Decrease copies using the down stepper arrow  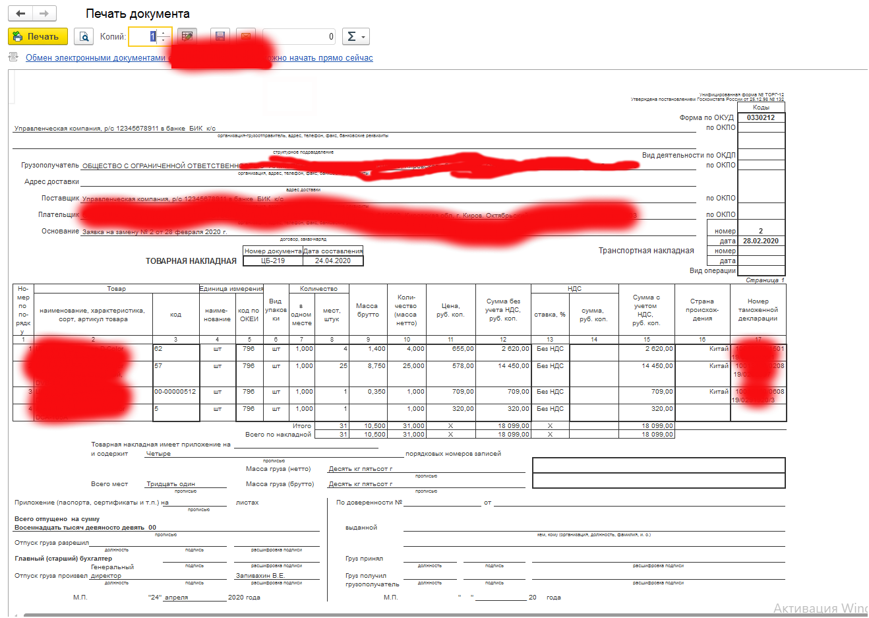pyautogui.click(x=165, y=41)
